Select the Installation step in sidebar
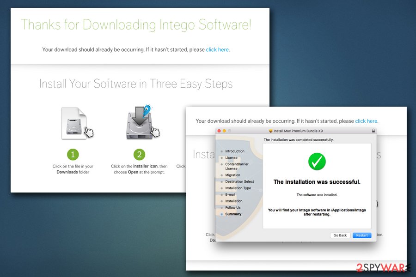The height and width of the screenshot is (277, 416). tap(234, 201)
